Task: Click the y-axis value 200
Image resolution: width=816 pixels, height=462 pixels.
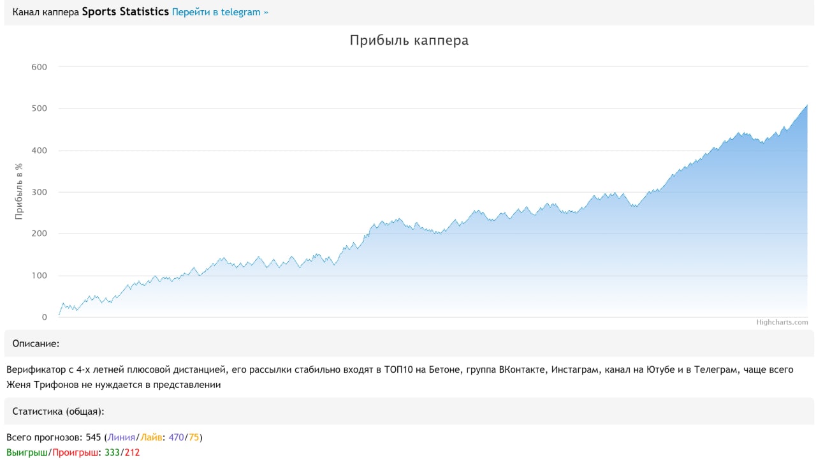Action: point(40,234)
